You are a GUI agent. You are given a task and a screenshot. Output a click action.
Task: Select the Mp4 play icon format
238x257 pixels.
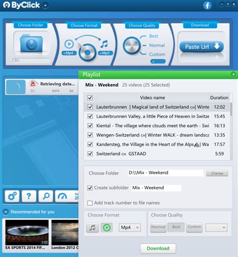(69, 44)
